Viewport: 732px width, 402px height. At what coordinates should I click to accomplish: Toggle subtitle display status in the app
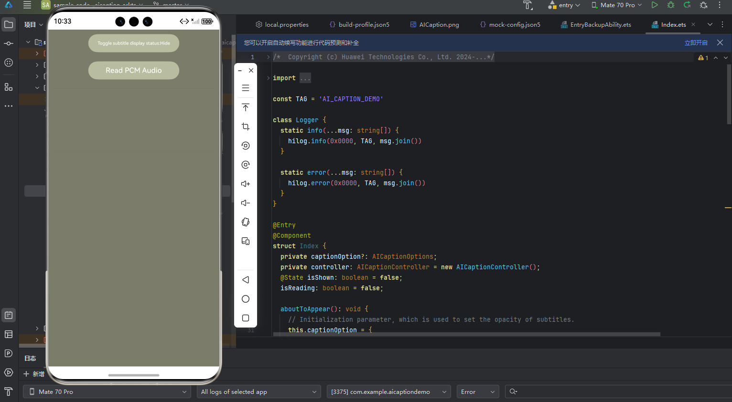pos(134,43)
